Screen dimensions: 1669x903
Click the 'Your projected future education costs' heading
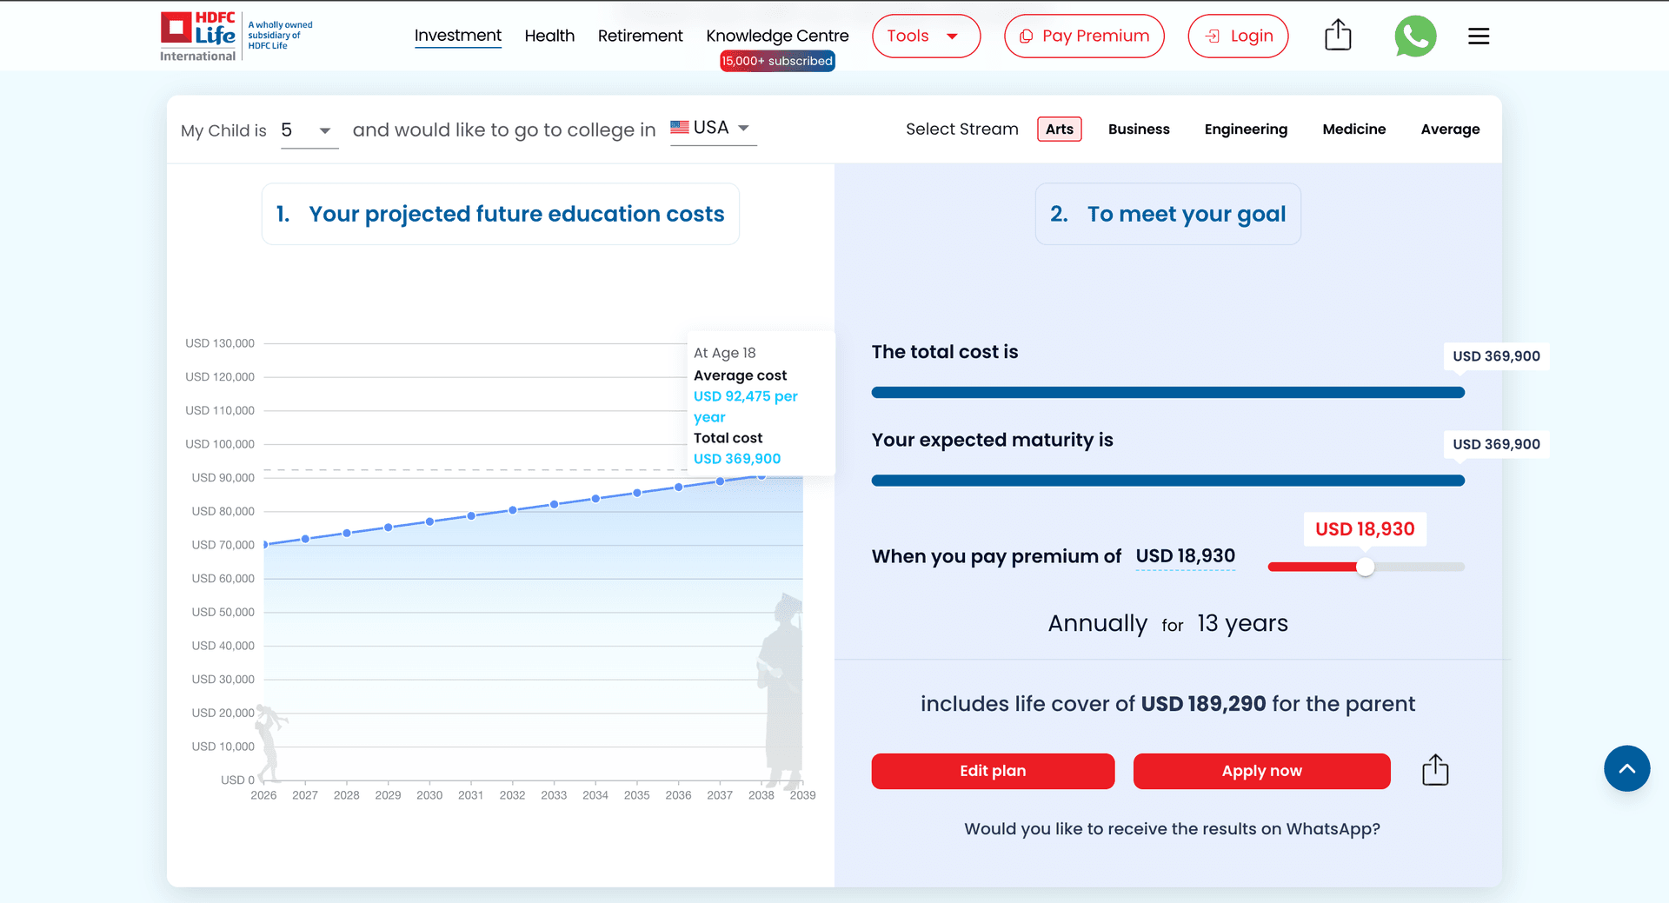pos(501,214)
